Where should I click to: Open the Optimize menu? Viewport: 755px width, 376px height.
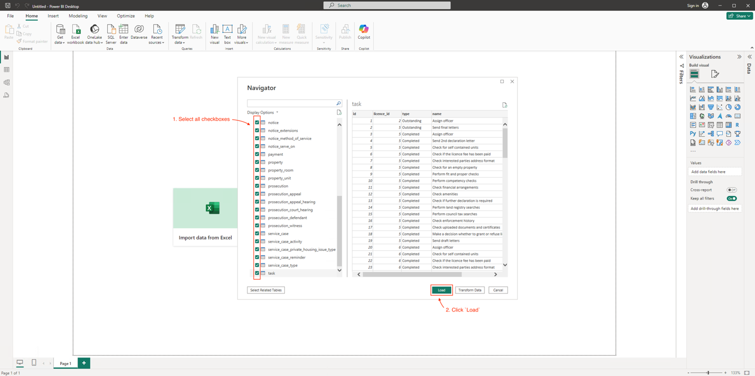tap(126, 16)
